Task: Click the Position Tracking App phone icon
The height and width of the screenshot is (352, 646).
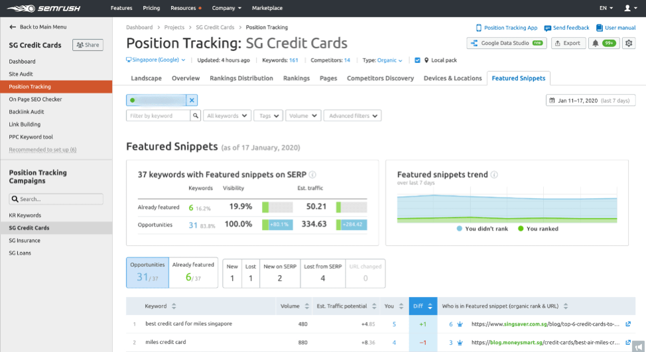Action: tap(479, 28)
